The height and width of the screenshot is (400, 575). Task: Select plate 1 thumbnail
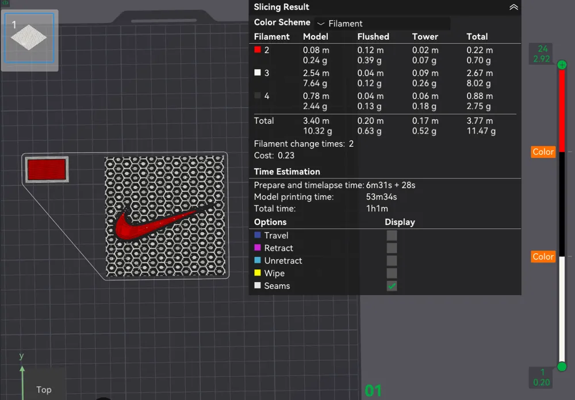click(x=29, y=38)
